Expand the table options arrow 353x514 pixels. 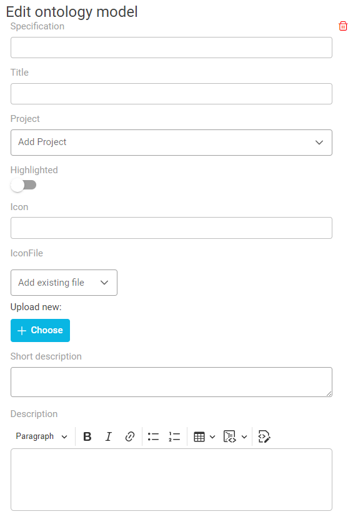tap(212, 436)
